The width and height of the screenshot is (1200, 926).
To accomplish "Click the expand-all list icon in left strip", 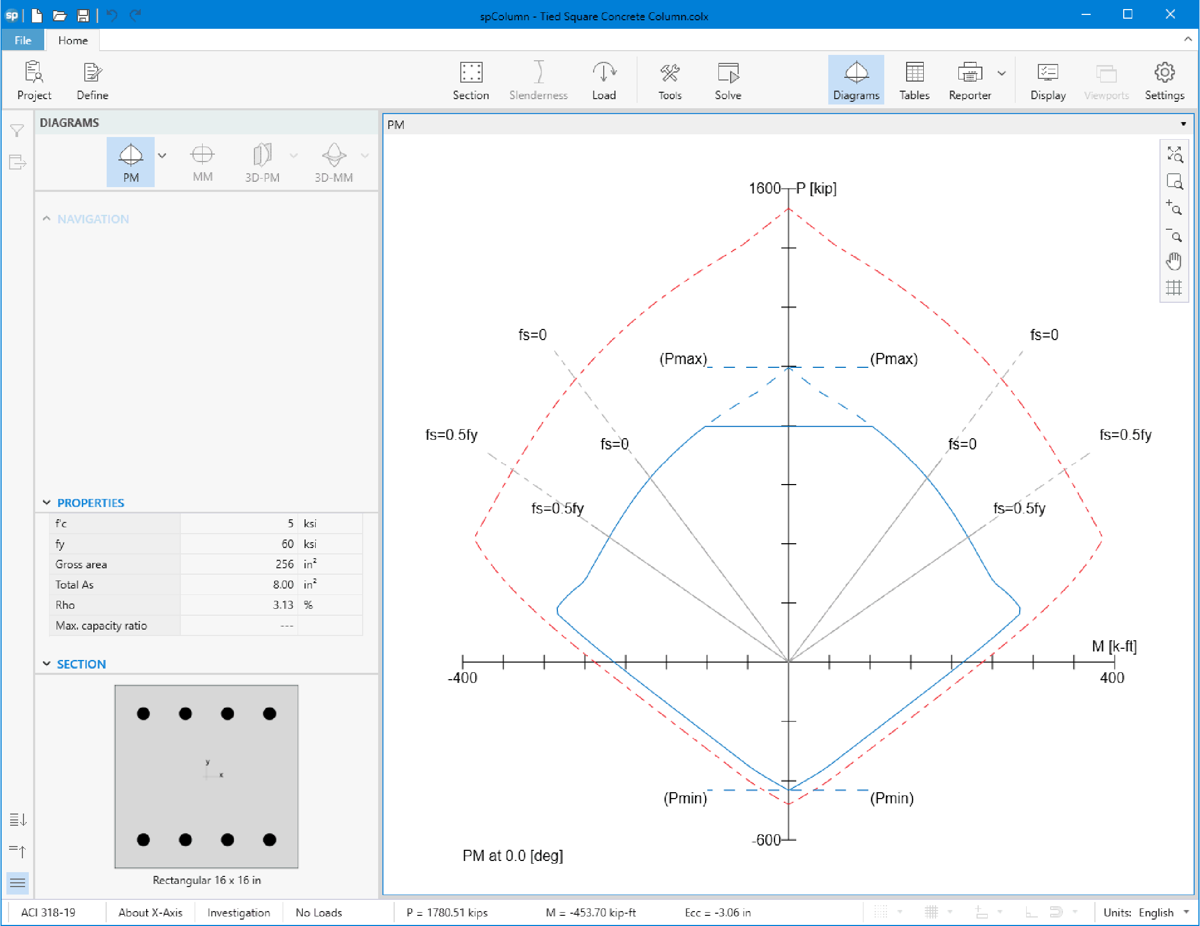I will click(18, 820).
